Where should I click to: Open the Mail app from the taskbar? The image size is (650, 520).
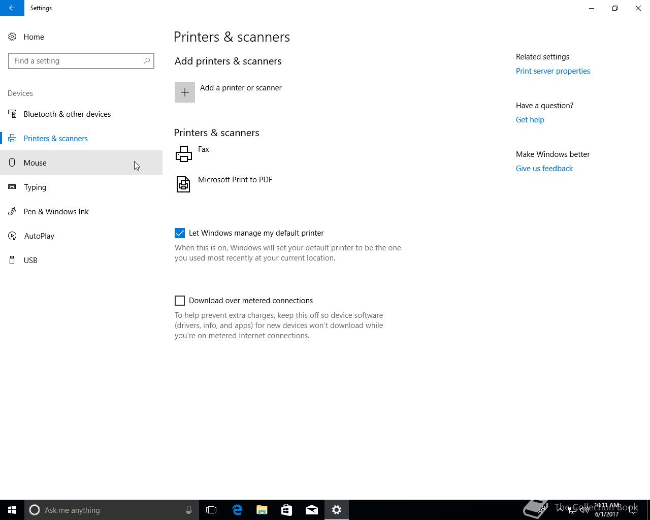pos(312,510)
